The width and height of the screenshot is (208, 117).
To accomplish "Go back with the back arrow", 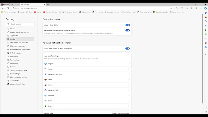I will click(x=3, y=8).
